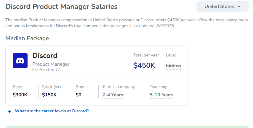Click the hidden Level value
Screen dimensions: 253x128
173,66
